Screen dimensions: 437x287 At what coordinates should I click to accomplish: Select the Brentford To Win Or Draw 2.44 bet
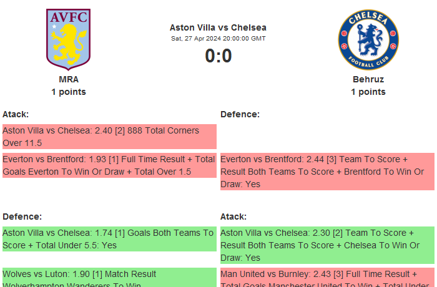click(327, 172)
